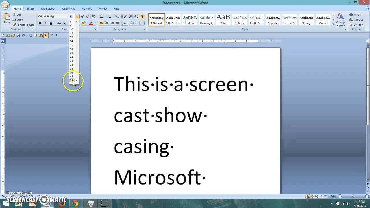Click the Office button logo
The width and height of the screenshot is (370, 208).
coord(5,5)
